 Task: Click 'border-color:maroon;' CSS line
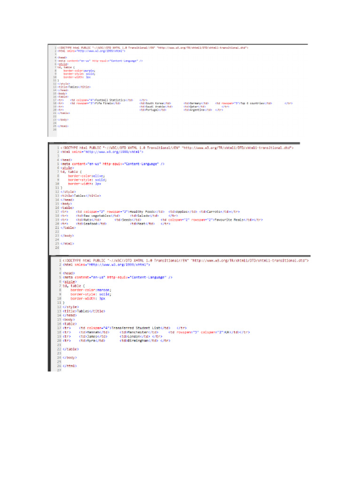pos(91,290)
